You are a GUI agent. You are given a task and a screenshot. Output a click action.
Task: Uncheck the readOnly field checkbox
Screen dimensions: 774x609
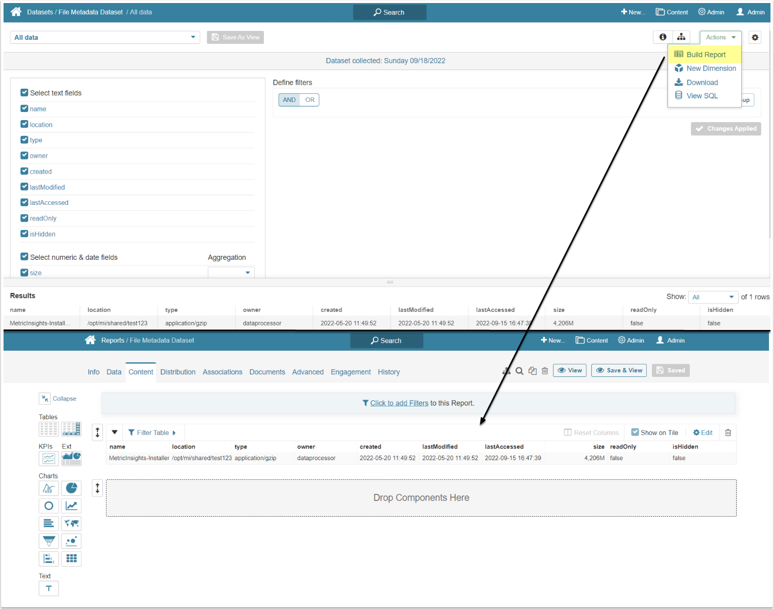[24, 218]
